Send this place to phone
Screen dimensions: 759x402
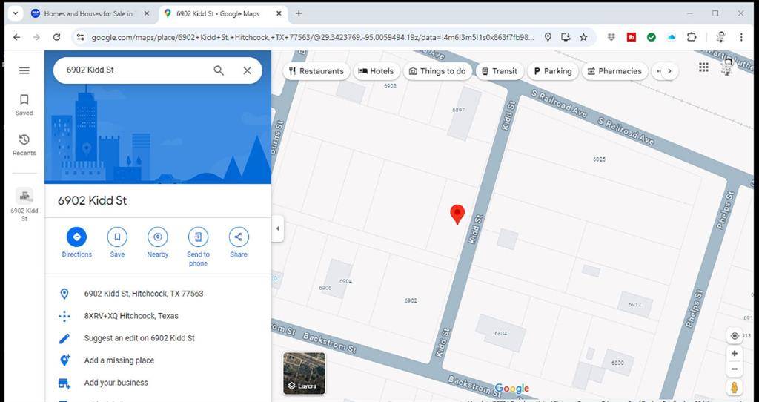tap(198, 247)
